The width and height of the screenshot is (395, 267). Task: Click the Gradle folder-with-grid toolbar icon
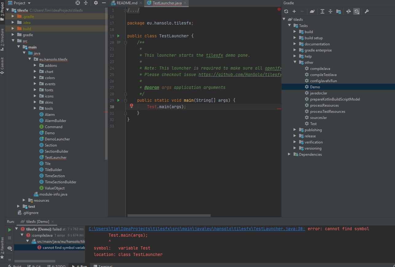click(x=338, y=11)
